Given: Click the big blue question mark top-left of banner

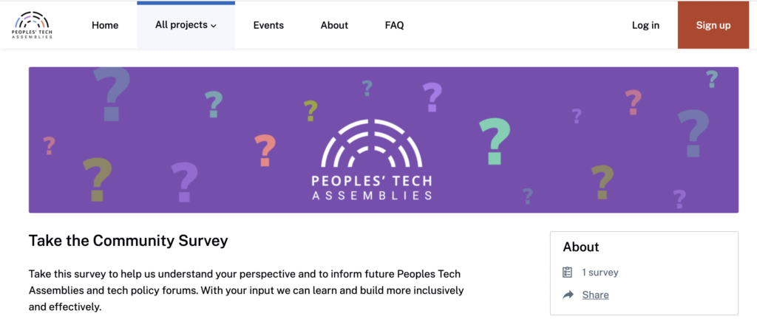Looking at the screenshot, I should (112, 94).
